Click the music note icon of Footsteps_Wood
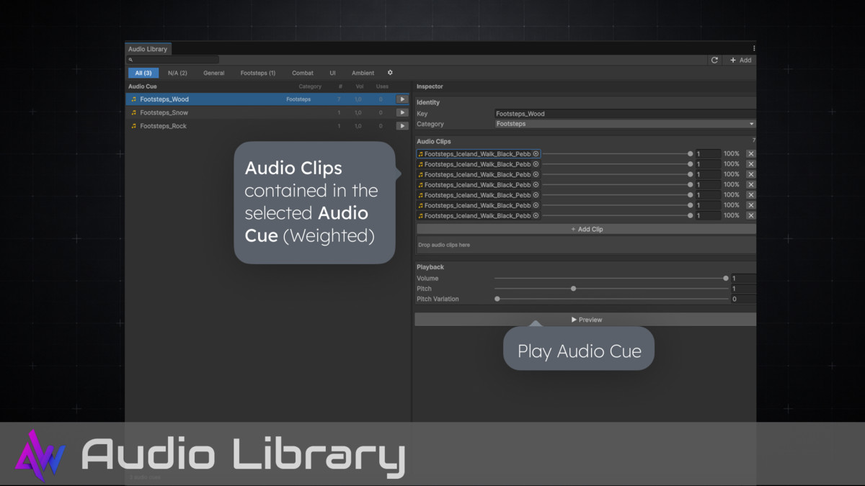This screenshot has height=486, width=865. pyautogui.click(x=133, y=99)
